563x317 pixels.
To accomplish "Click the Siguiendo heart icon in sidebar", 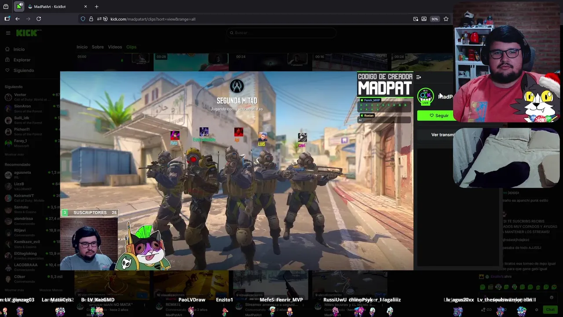I will click(7, 70).
